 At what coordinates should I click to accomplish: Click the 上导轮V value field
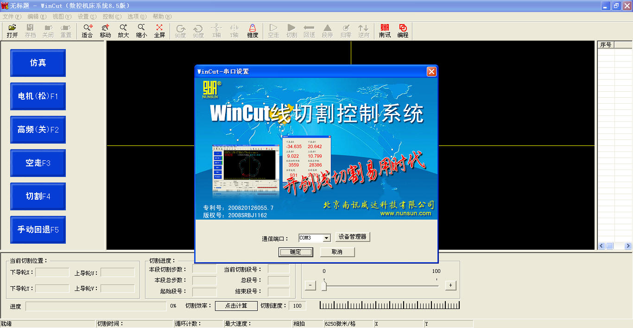tap(118, 289)
